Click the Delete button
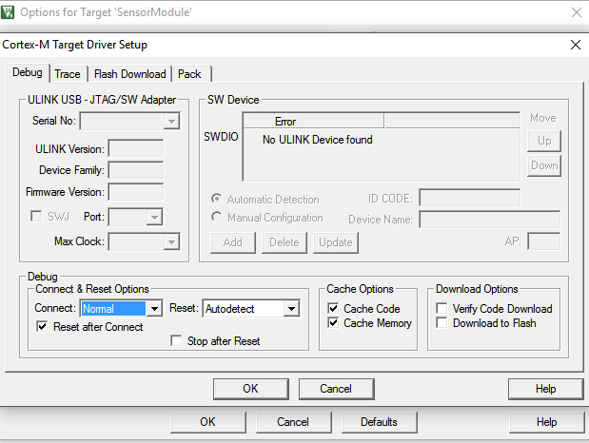This screenshot has width=589, height=443. tap(285, 242)
